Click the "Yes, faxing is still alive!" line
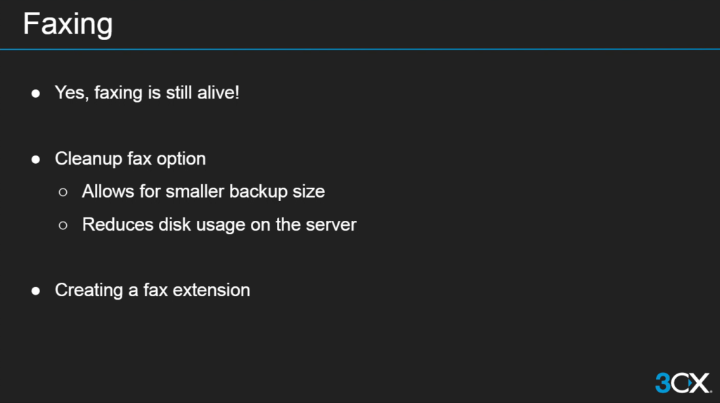 tap(147, 93)
